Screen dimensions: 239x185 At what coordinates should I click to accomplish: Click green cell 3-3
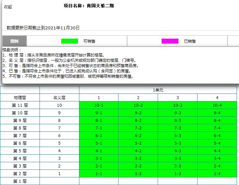177,158
